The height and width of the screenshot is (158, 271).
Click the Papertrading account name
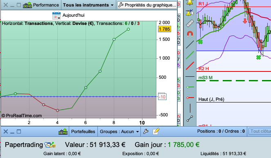click(x=24, y=145)
